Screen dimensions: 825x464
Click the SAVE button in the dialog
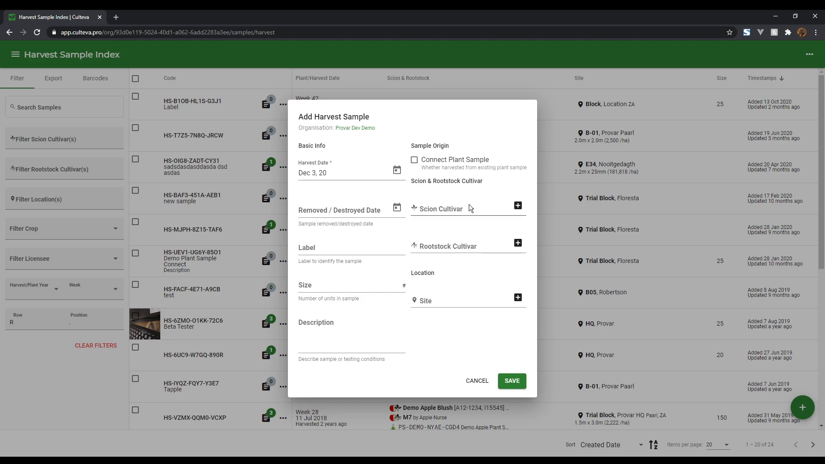coord(512,381)
